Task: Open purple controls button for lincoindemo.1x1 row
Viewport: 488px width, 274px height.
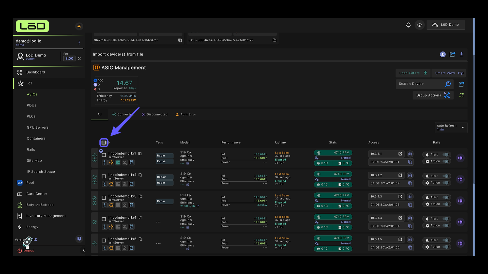Action: coord(460,158)
